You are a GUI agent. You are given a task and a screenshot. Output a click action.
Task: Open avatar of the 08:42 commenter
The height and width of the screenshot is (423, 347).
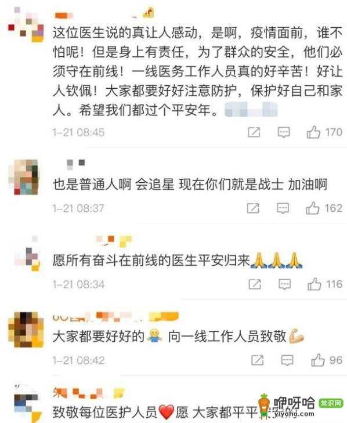coord(26,330)
